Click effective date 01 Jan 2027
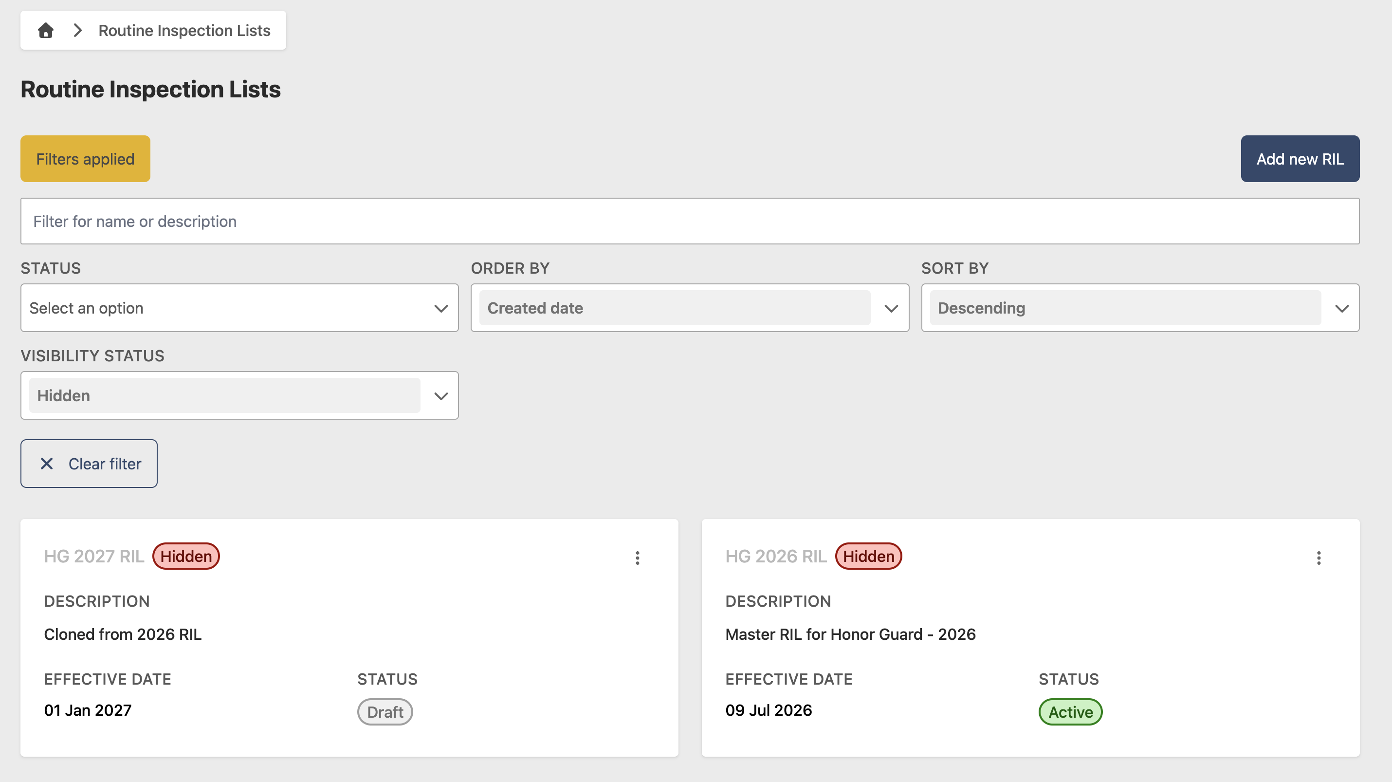Image resolution: width=1392 pixels, height=782 pixels. [88, 710]
